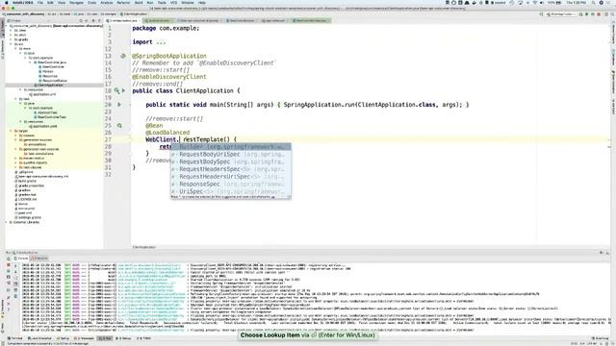This screenshot has height=346, width=616.
Task: Expand the gradle folder in project tree
Action: (11, 39)
